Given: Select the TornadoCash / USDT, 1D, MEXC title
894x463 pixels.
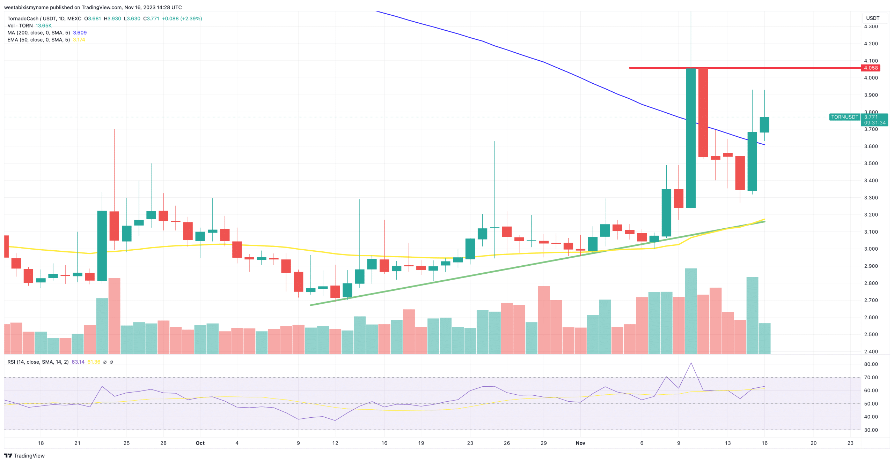Looking at the screenshot, I should pos(44,18).
